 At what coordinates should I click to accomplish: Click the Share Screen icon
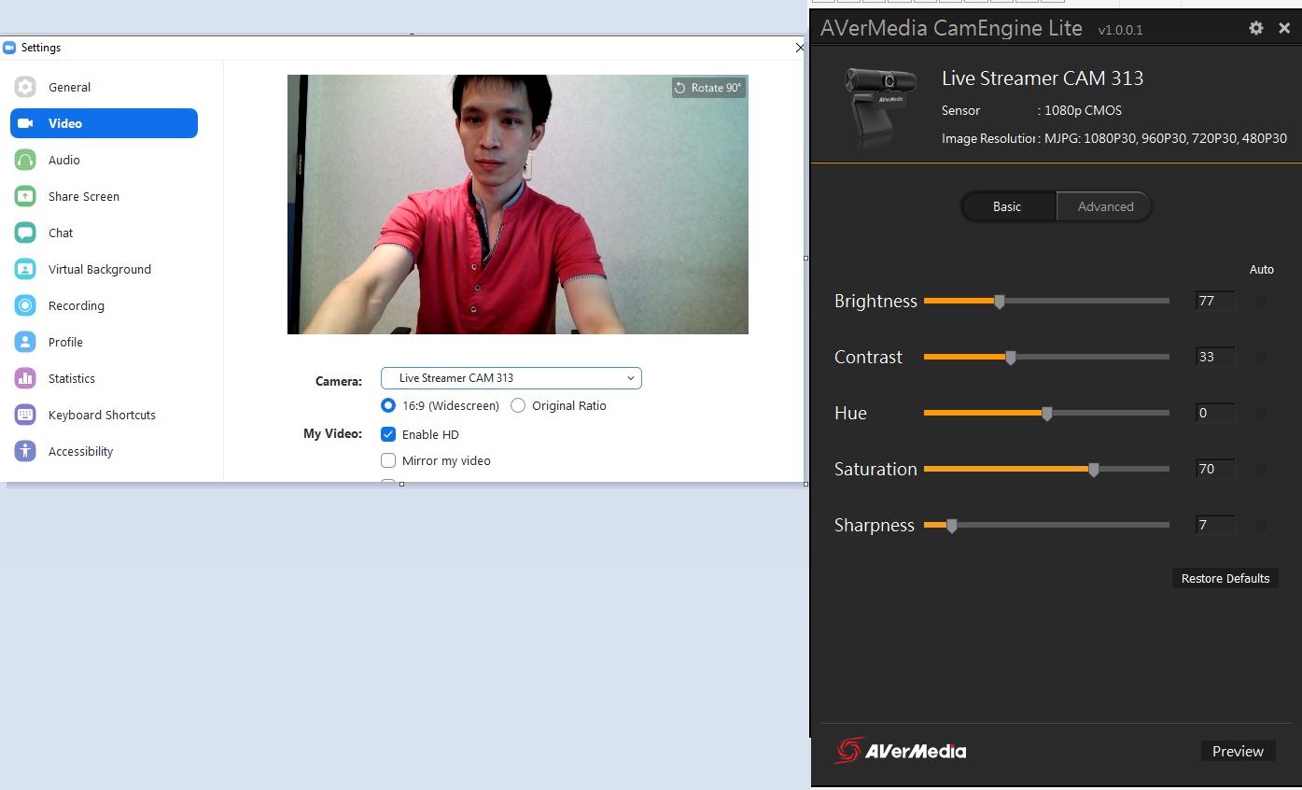click(25, 196)
